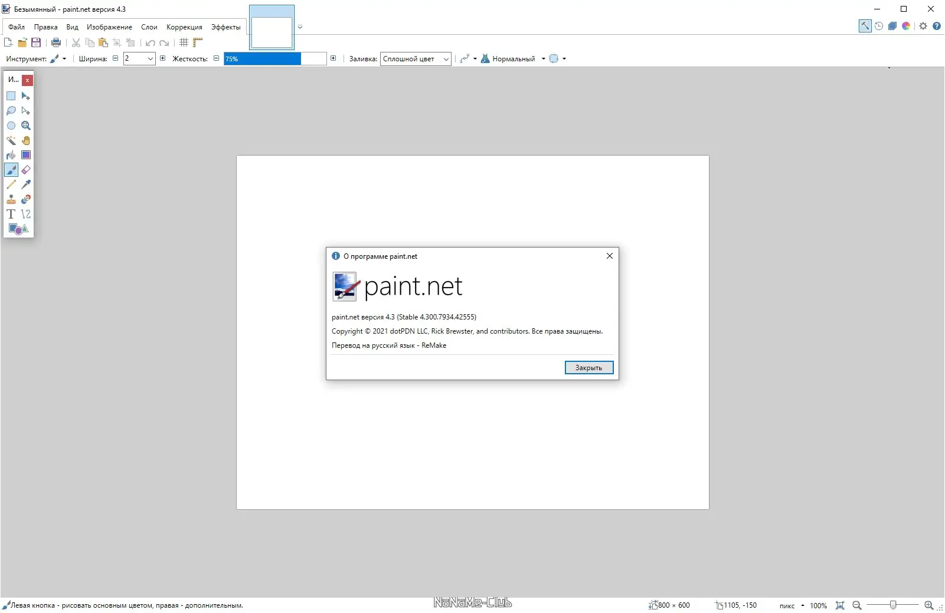Viewport: 945px width, 613px height.
Task: Choose the Pencil tool
Action: click(11, 184)
